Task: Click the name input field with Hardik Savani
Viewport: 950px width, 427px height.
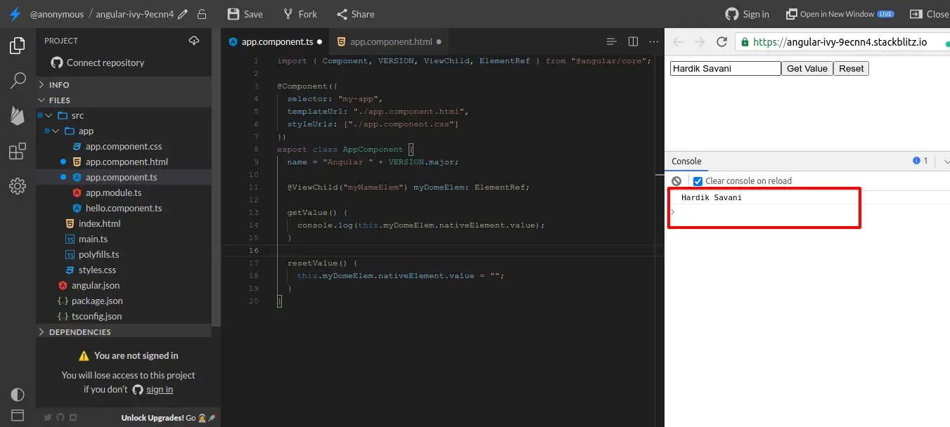Action: [725, 68]
